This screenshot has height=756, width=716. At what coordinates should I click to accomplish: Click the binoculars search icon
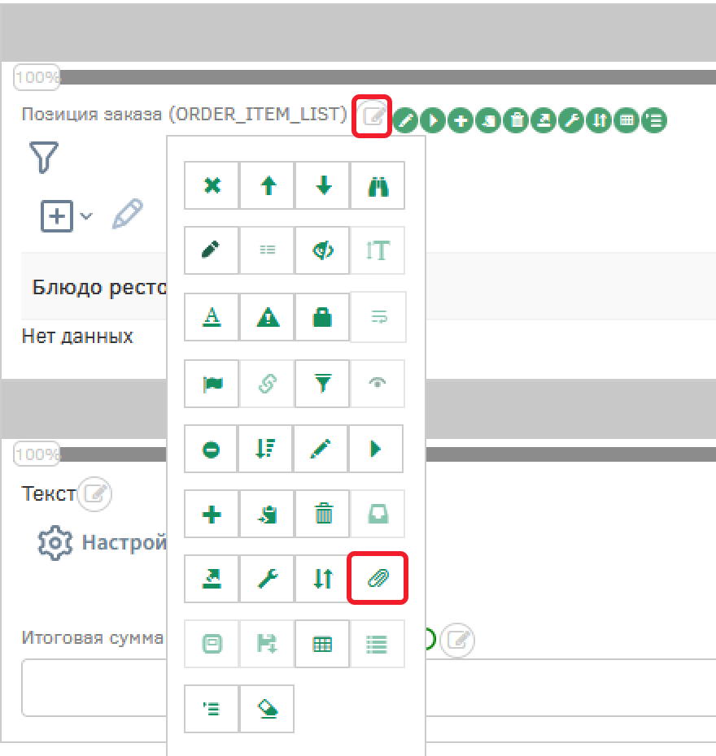pos(378,186)
